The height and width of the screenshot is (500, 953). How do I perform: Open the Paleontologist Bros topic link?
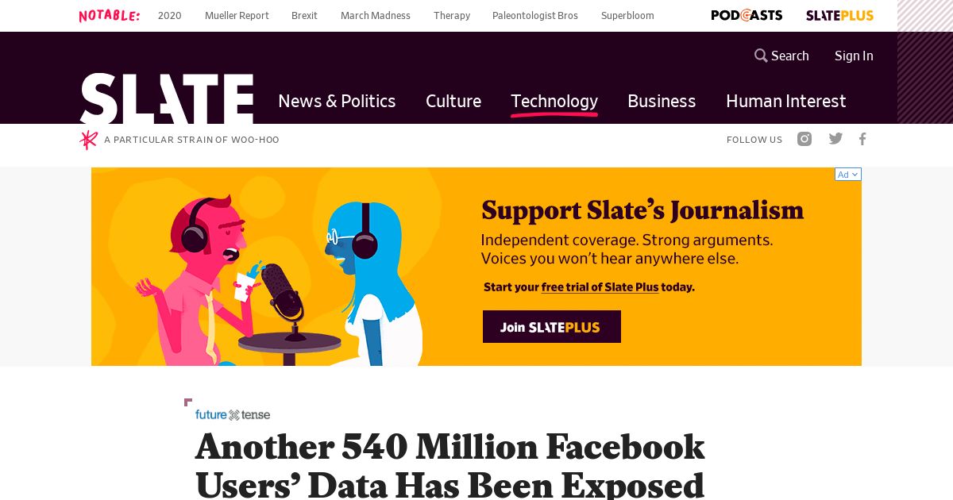pyautogui.click(x=535, y=16)
